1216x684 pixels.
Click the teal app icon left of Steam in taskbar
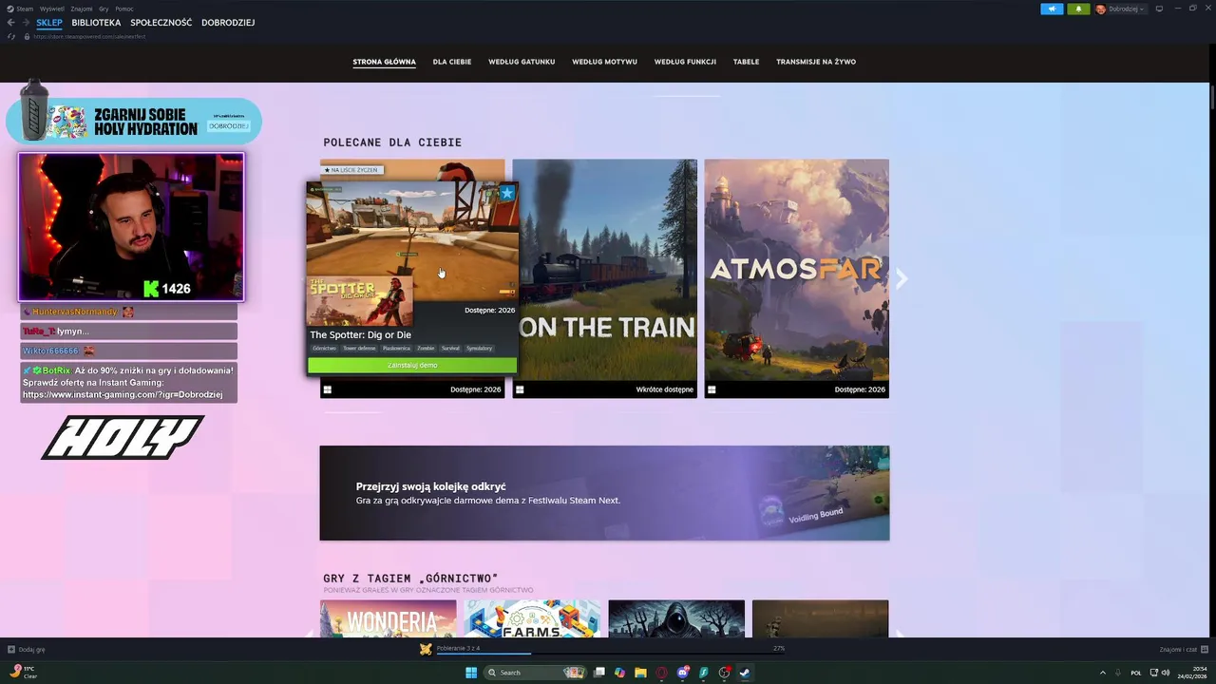point(704,673)
